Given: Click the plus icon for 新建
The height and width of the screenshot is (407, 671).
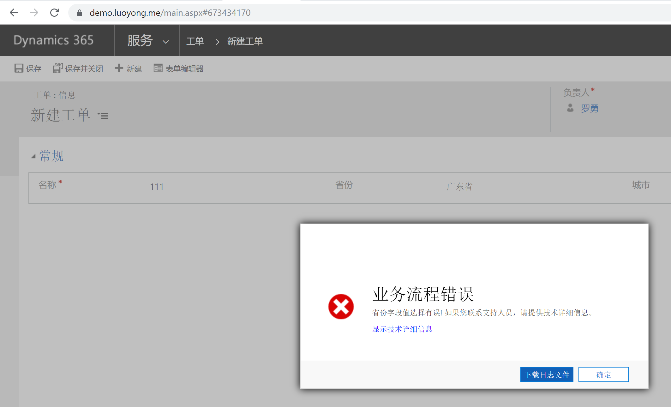Looking at the screenshot, I should pyautogui.click(x=119, y=68).
